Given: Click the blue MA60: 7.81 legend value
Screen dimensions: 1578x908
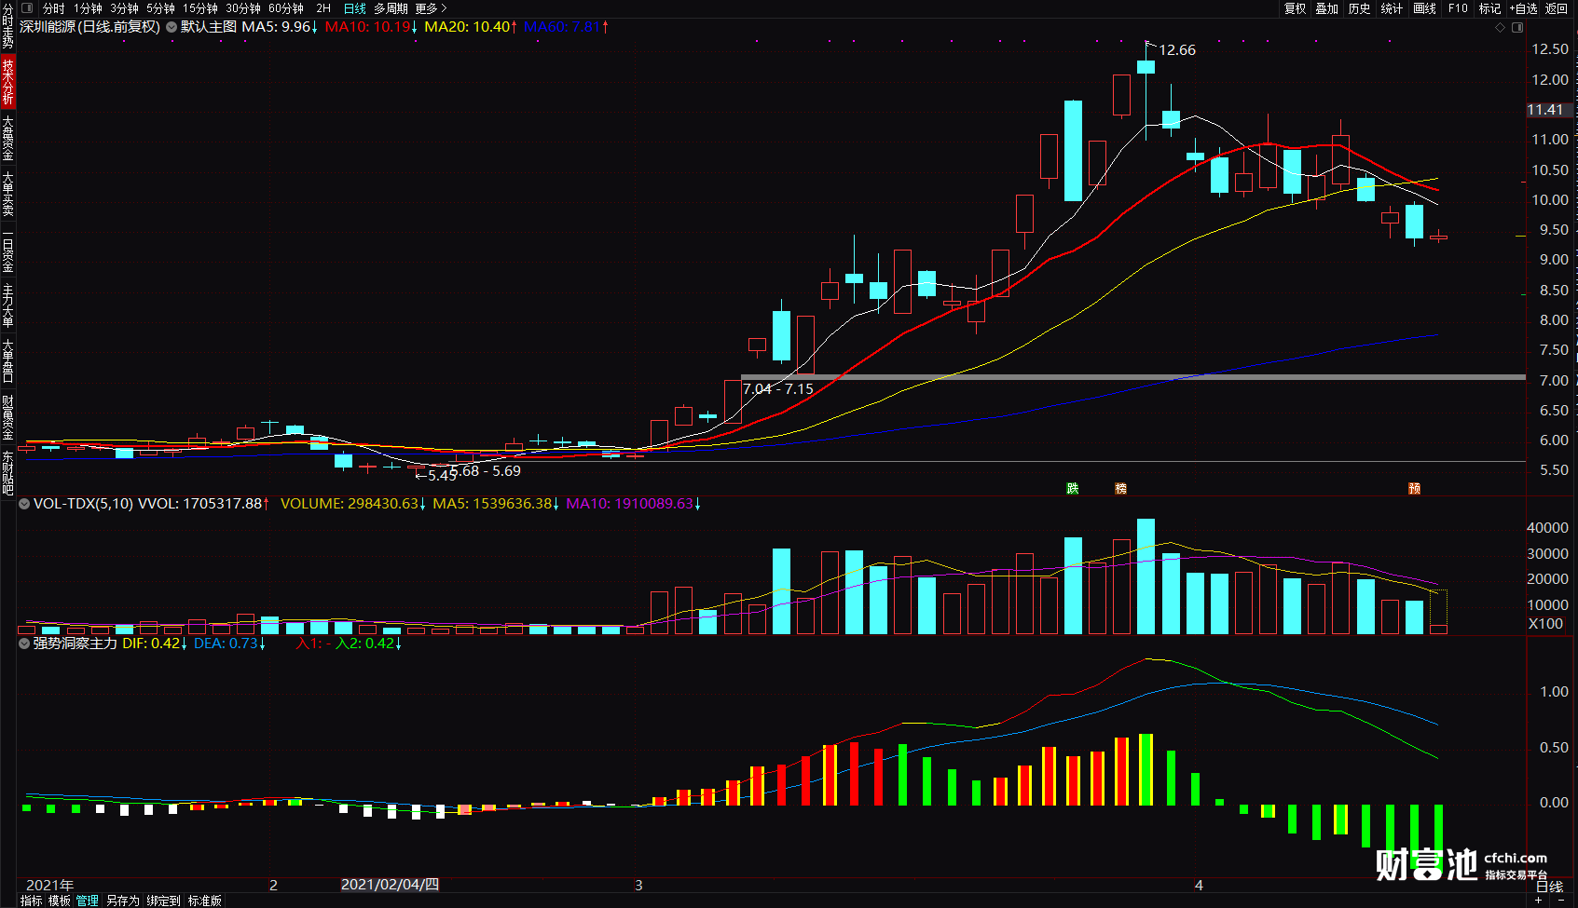Looking at the screenshot, I should pyautogui.click(x=566, y=27).
